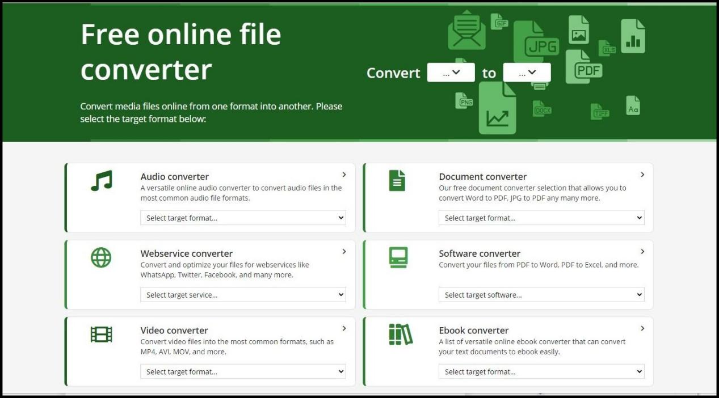Open the Document converter heading link
The height and width of the screenshot is (398, 719).
[x=483, y=176]
